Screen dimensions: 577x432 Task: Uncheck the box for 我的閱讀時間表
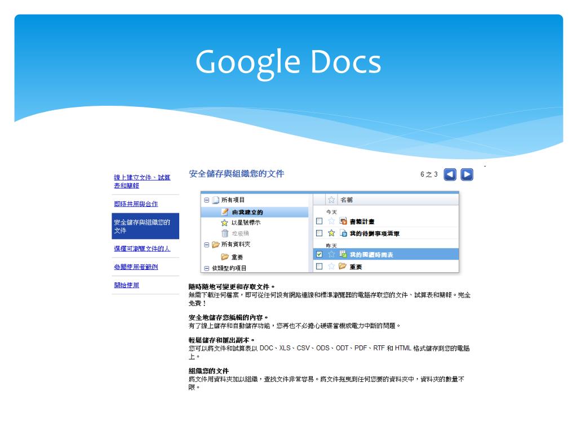pyautogui.click(x=319, y=254)
